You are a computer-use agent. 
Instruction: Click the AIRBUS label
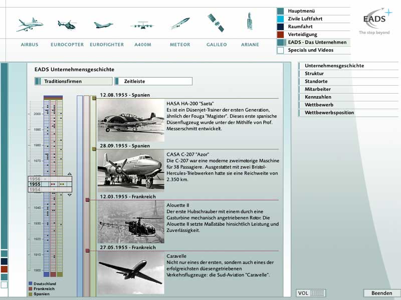30,45
